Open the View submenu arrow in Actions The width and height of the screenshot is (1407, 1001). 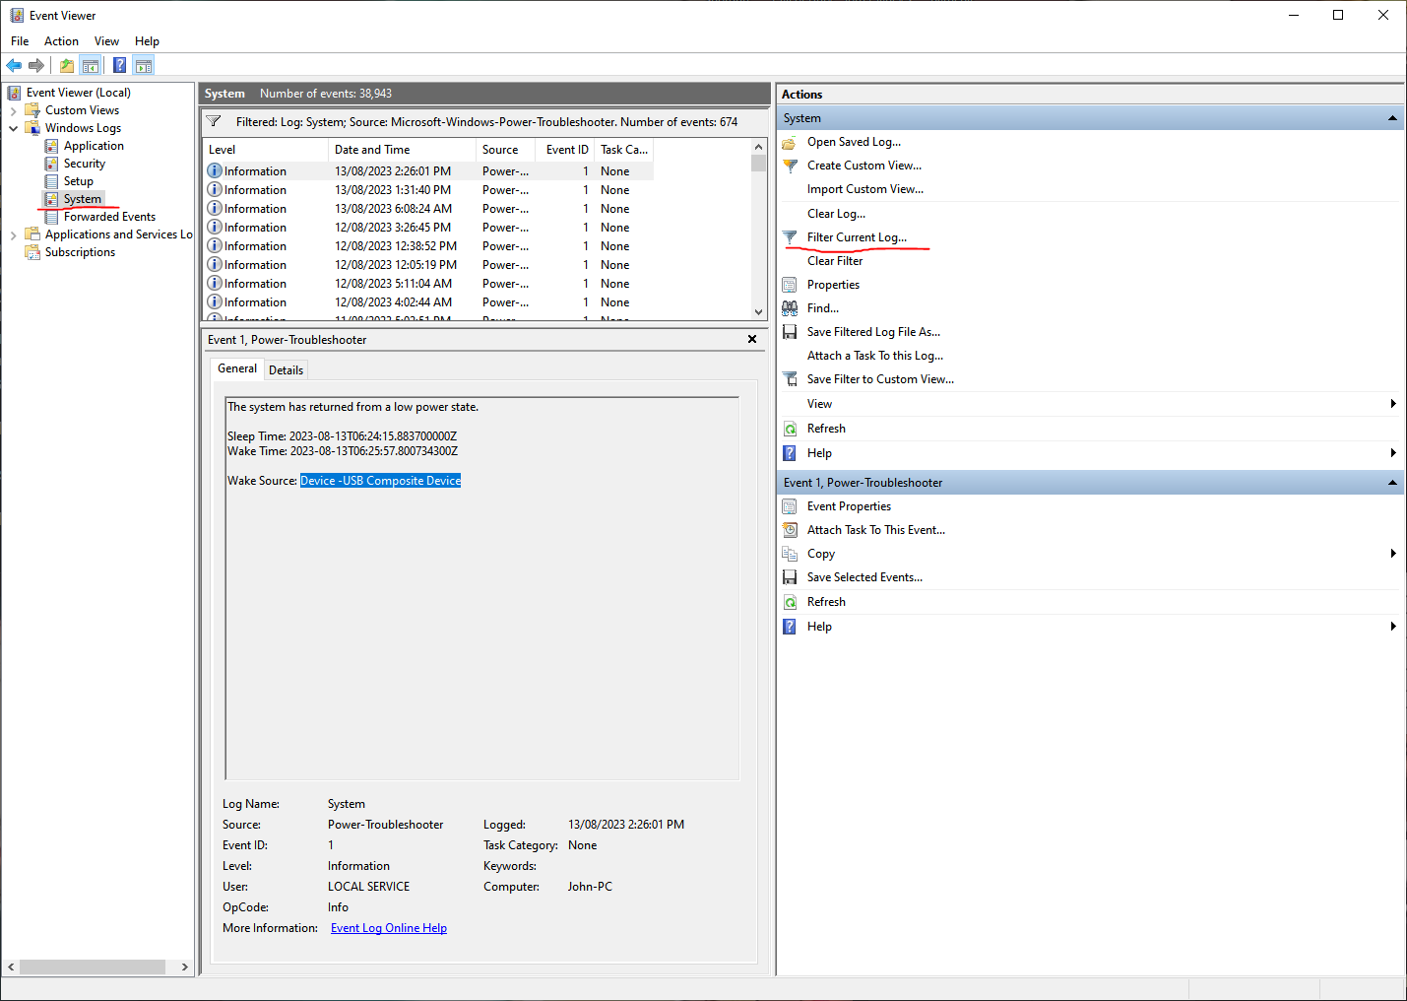point(1392,404)
